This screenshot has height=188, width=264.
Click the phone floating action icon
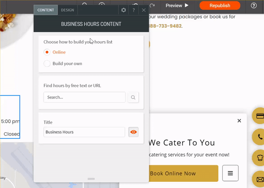[x=260, y=137]
